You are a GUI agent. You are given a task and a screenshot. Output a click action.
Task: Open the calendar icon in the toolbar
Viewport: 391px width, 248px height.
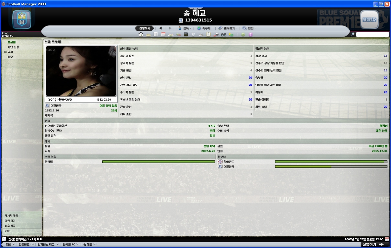click(163, 35)
